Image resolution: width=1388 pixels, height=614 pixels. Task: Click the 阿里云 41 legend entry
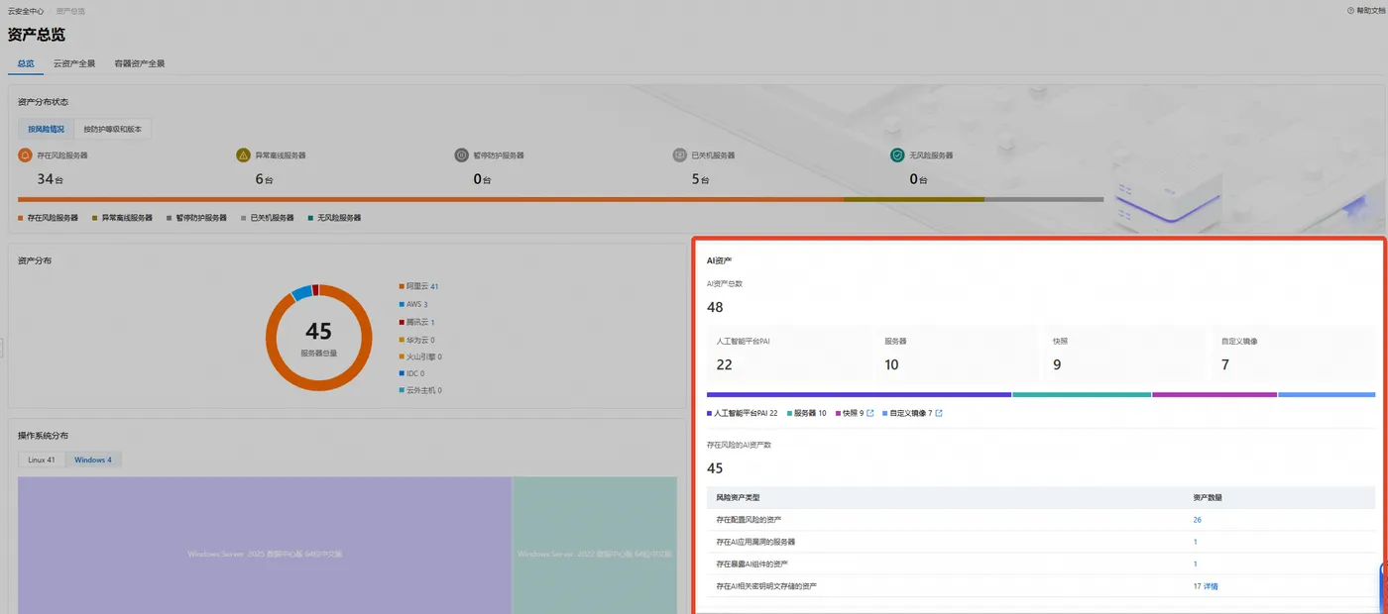click(x=419, y=286)
